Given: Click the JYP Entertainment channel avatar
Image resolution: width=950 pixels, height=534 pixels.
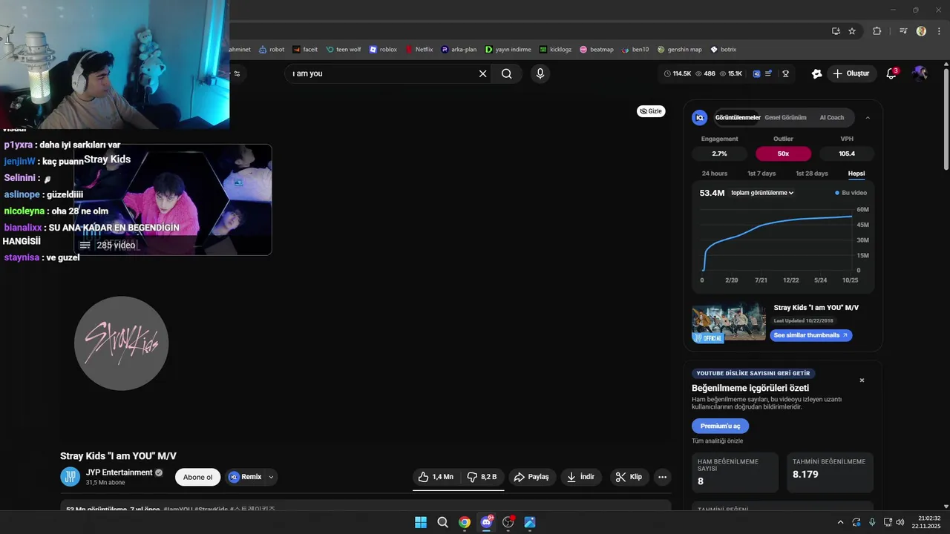Looking at the screenshot, I should [70, 477].
